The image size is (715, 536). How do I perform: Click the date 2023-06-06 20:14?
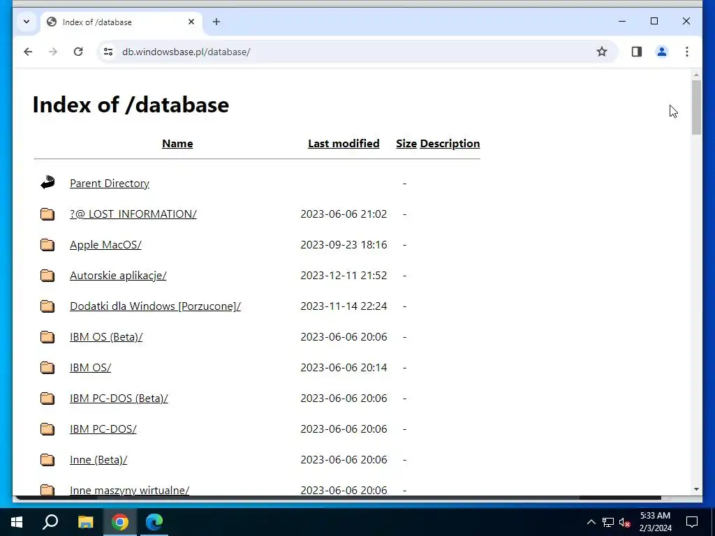pos(344,368)
